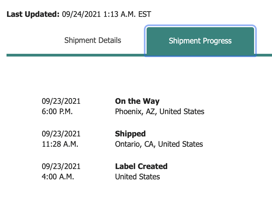Screen dimensions: 272x200
Task: Open the Shipment Details tab
Action: click(93, 41)
